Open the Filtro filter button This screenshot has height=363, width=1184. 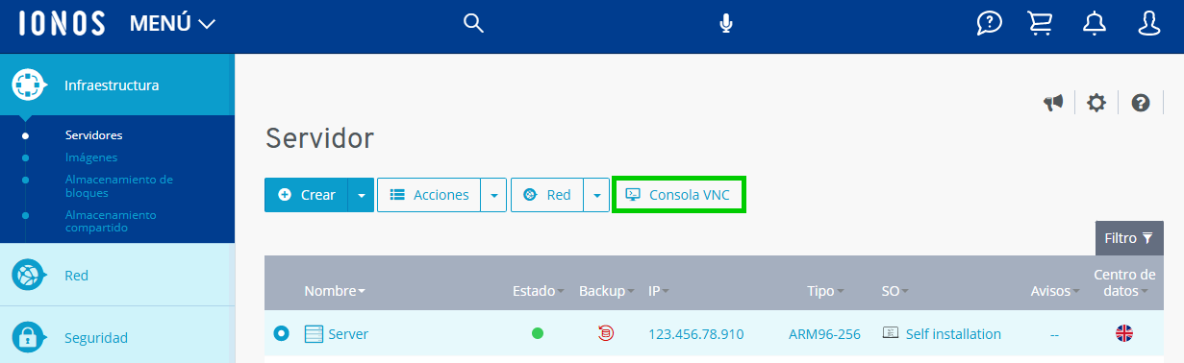click(x=1129, y=238)
